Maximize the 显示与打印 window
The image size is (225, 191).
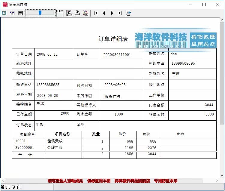(x=204, y=5)
